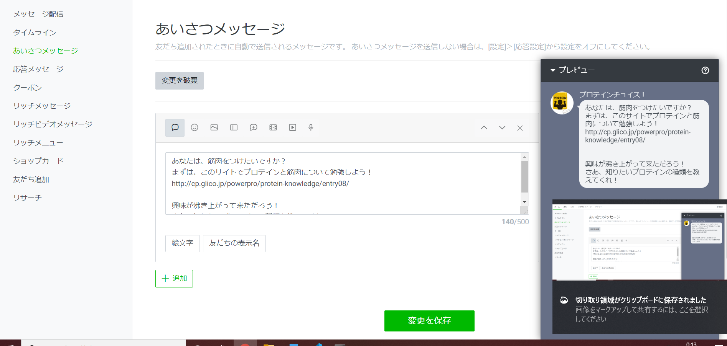Move the message block down
The height and width of the screenshot is (346, 727).
coord(502,128)
